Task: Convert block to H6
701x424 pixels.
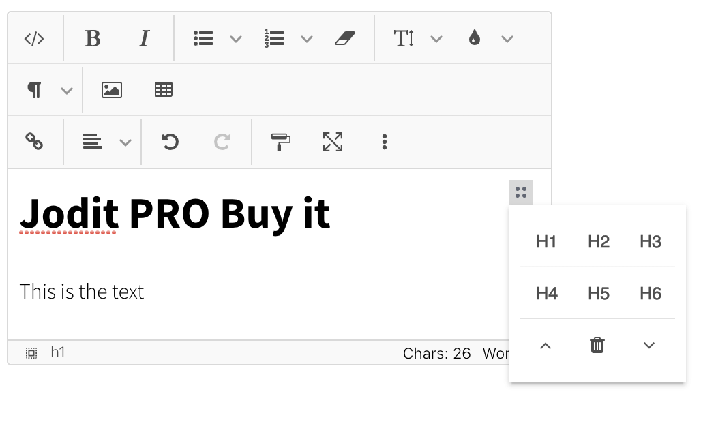Action: (650, 294)
